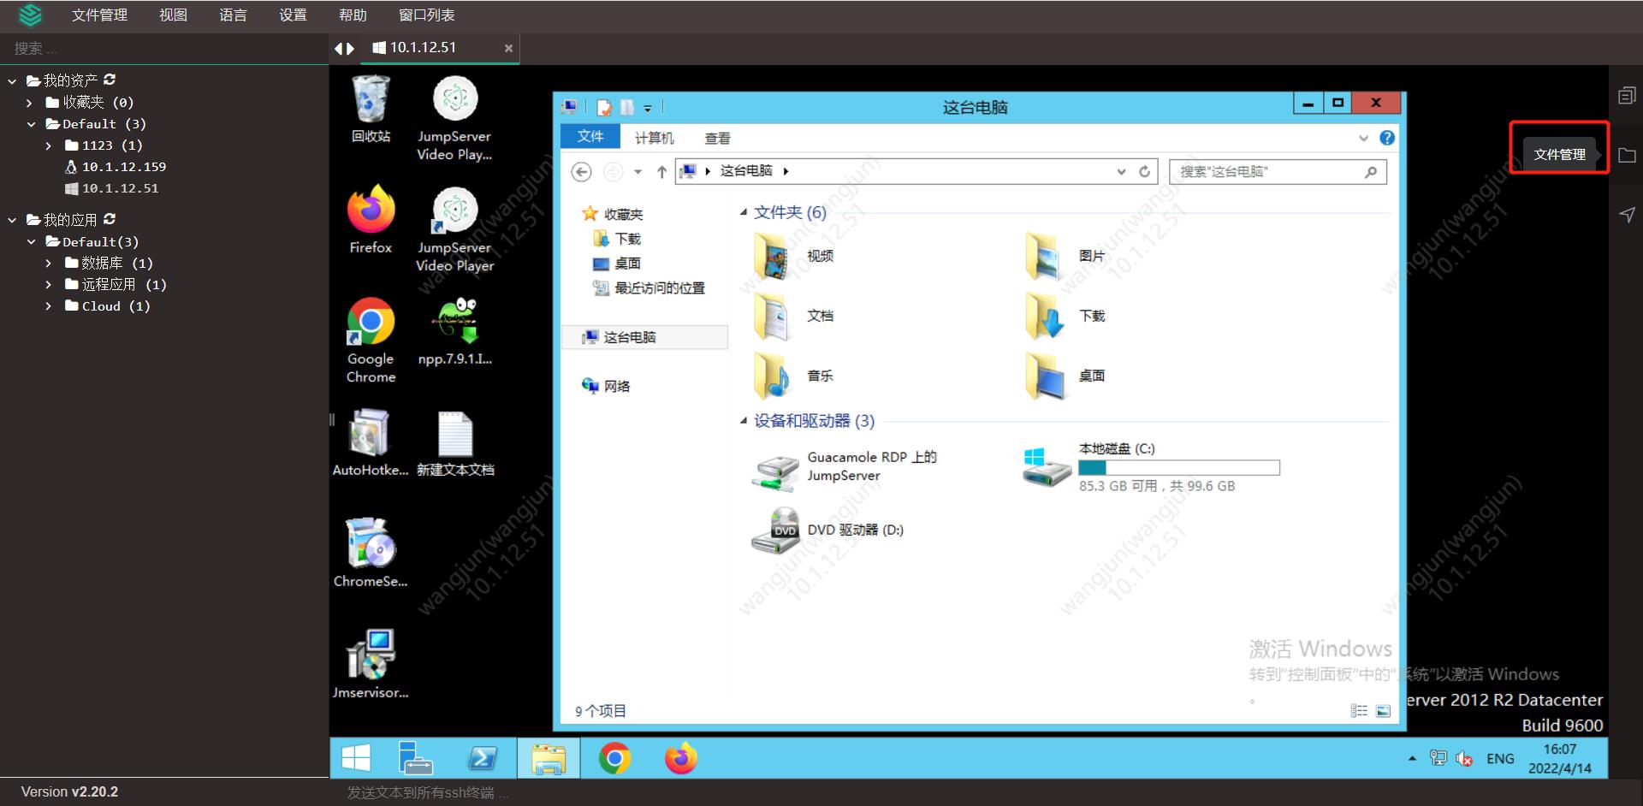Click the C: drive capacity bar
Viewport: 1643px width, 806px height.
point(1179,467)
